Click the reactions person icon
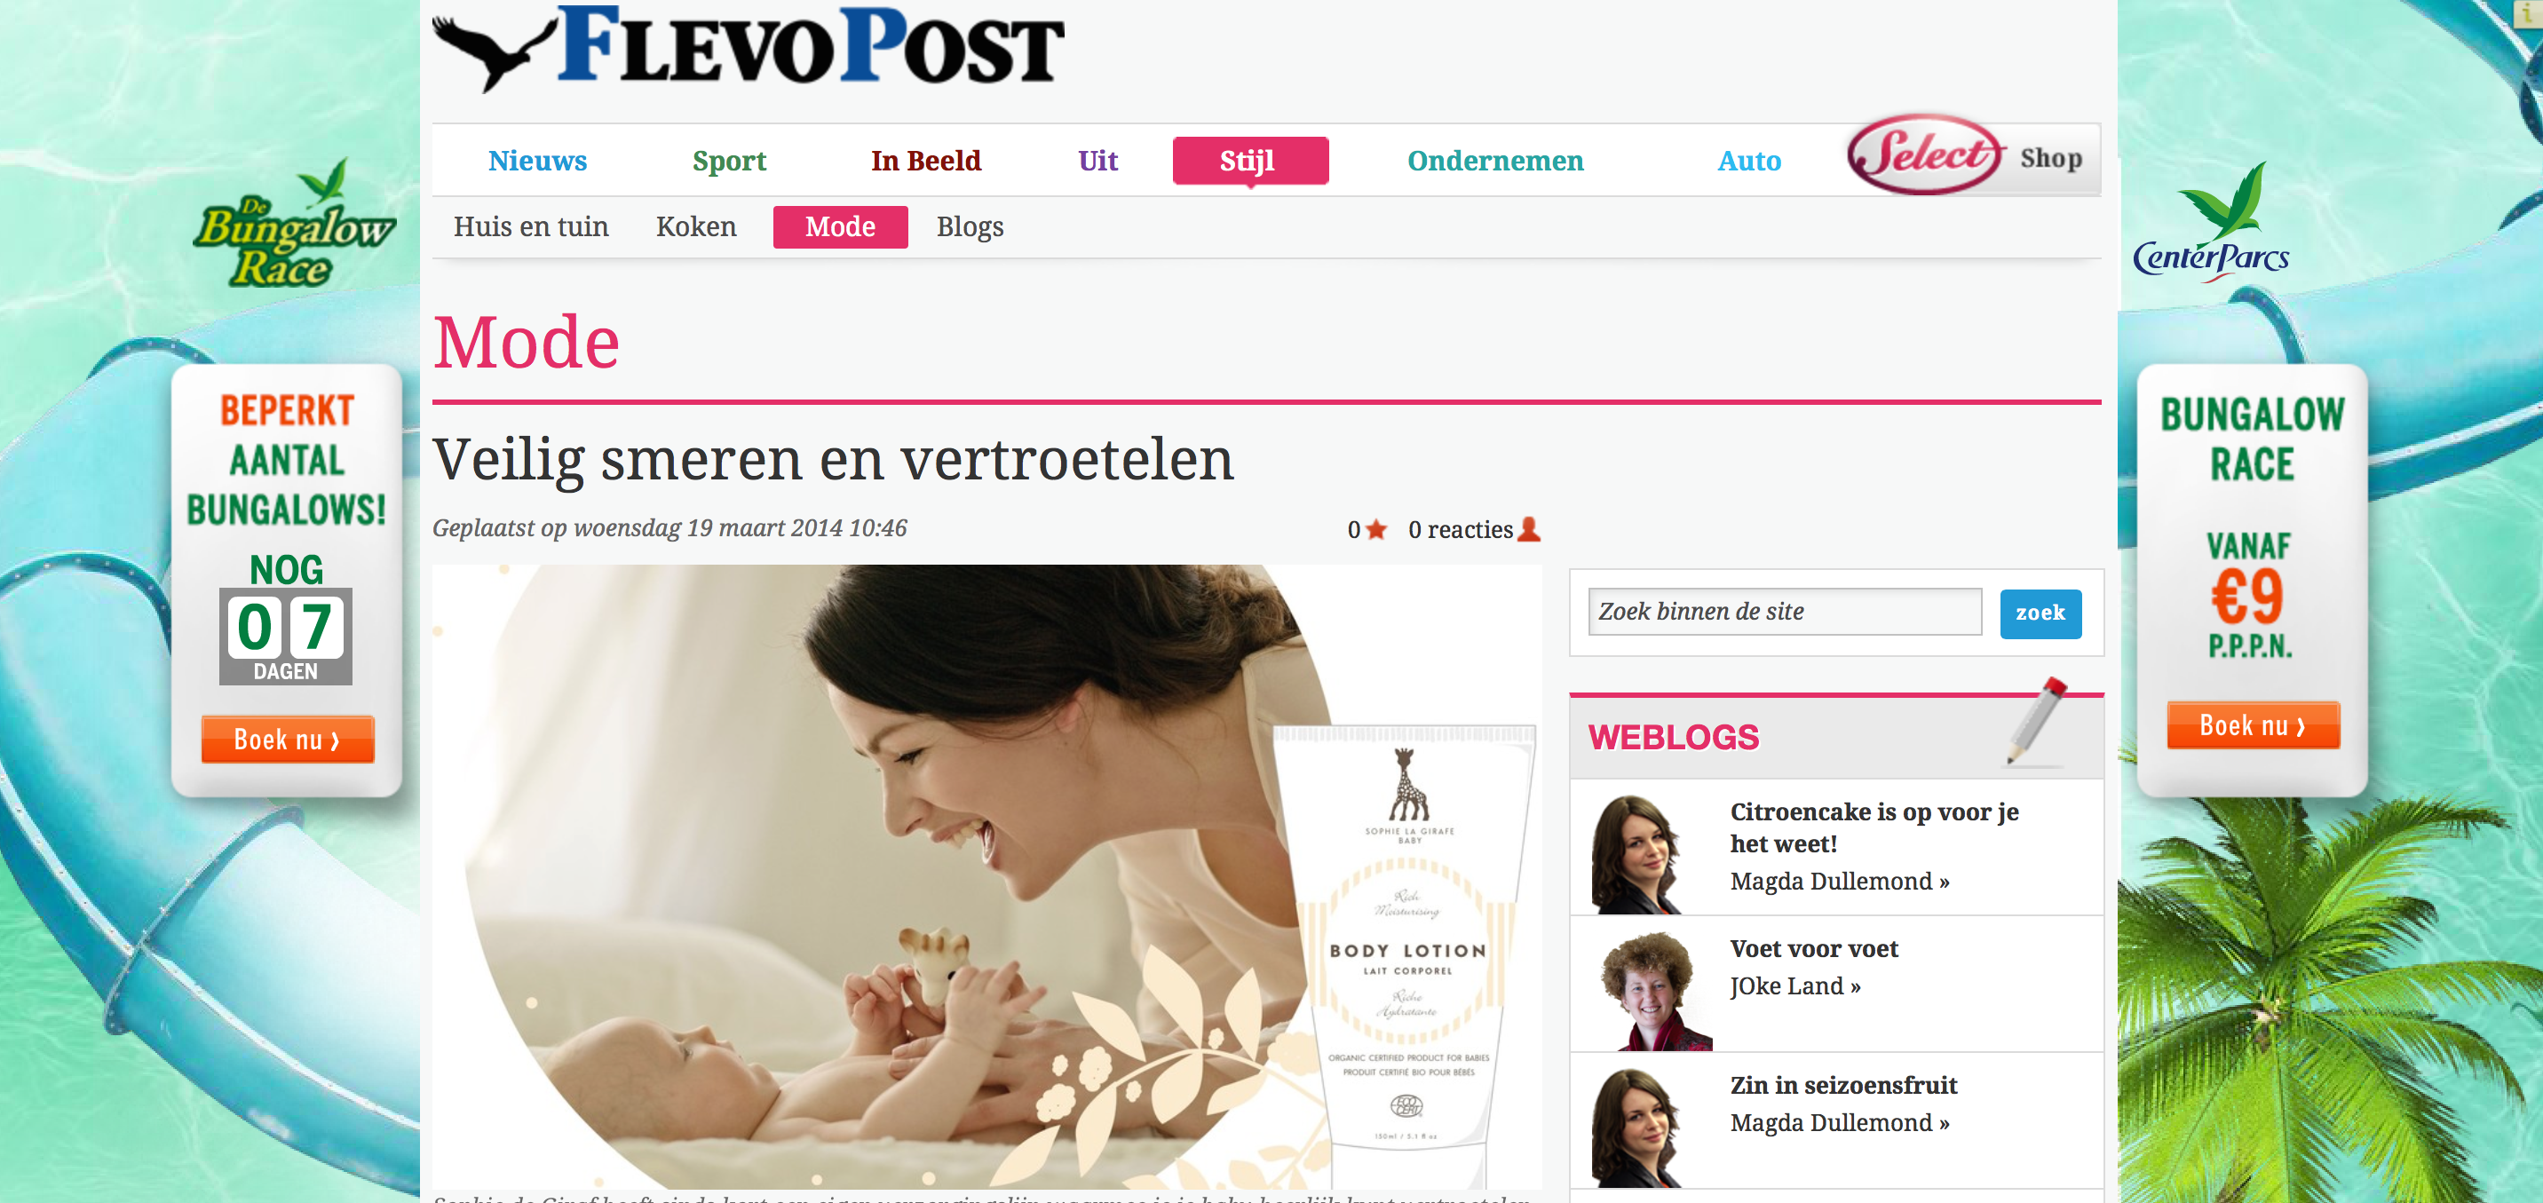This screenshot has height=1203, width=2543. pos(1528,529)
